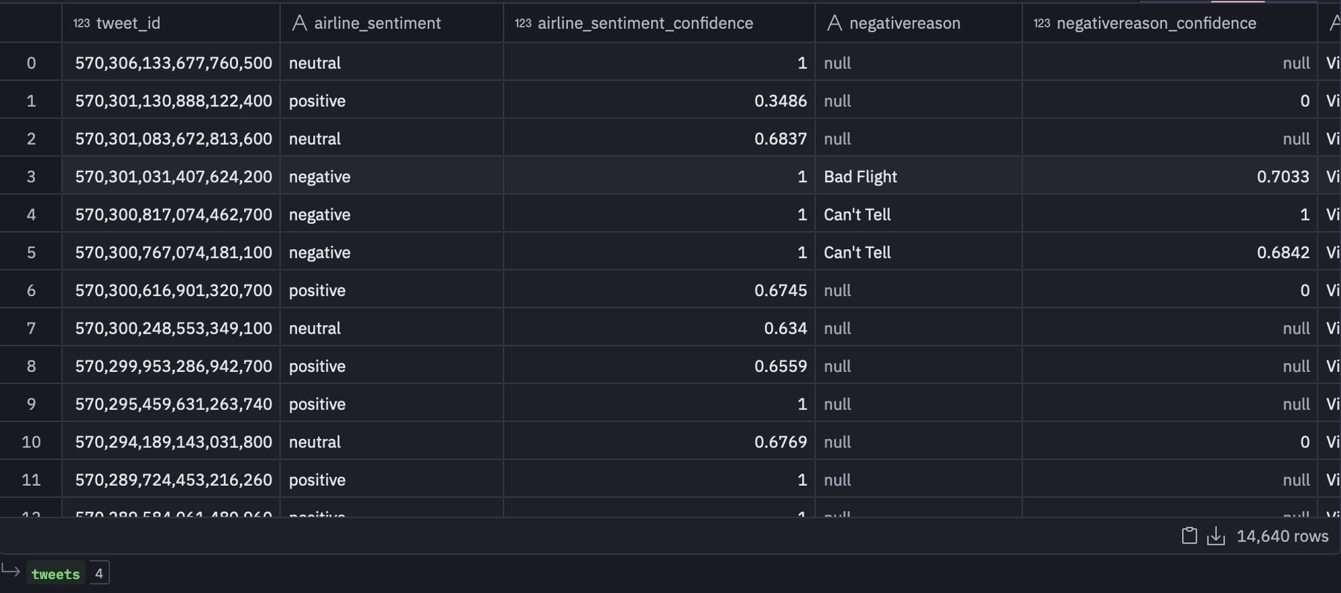Select row index 10
The image size is (1341, 593).
[31, 442]
